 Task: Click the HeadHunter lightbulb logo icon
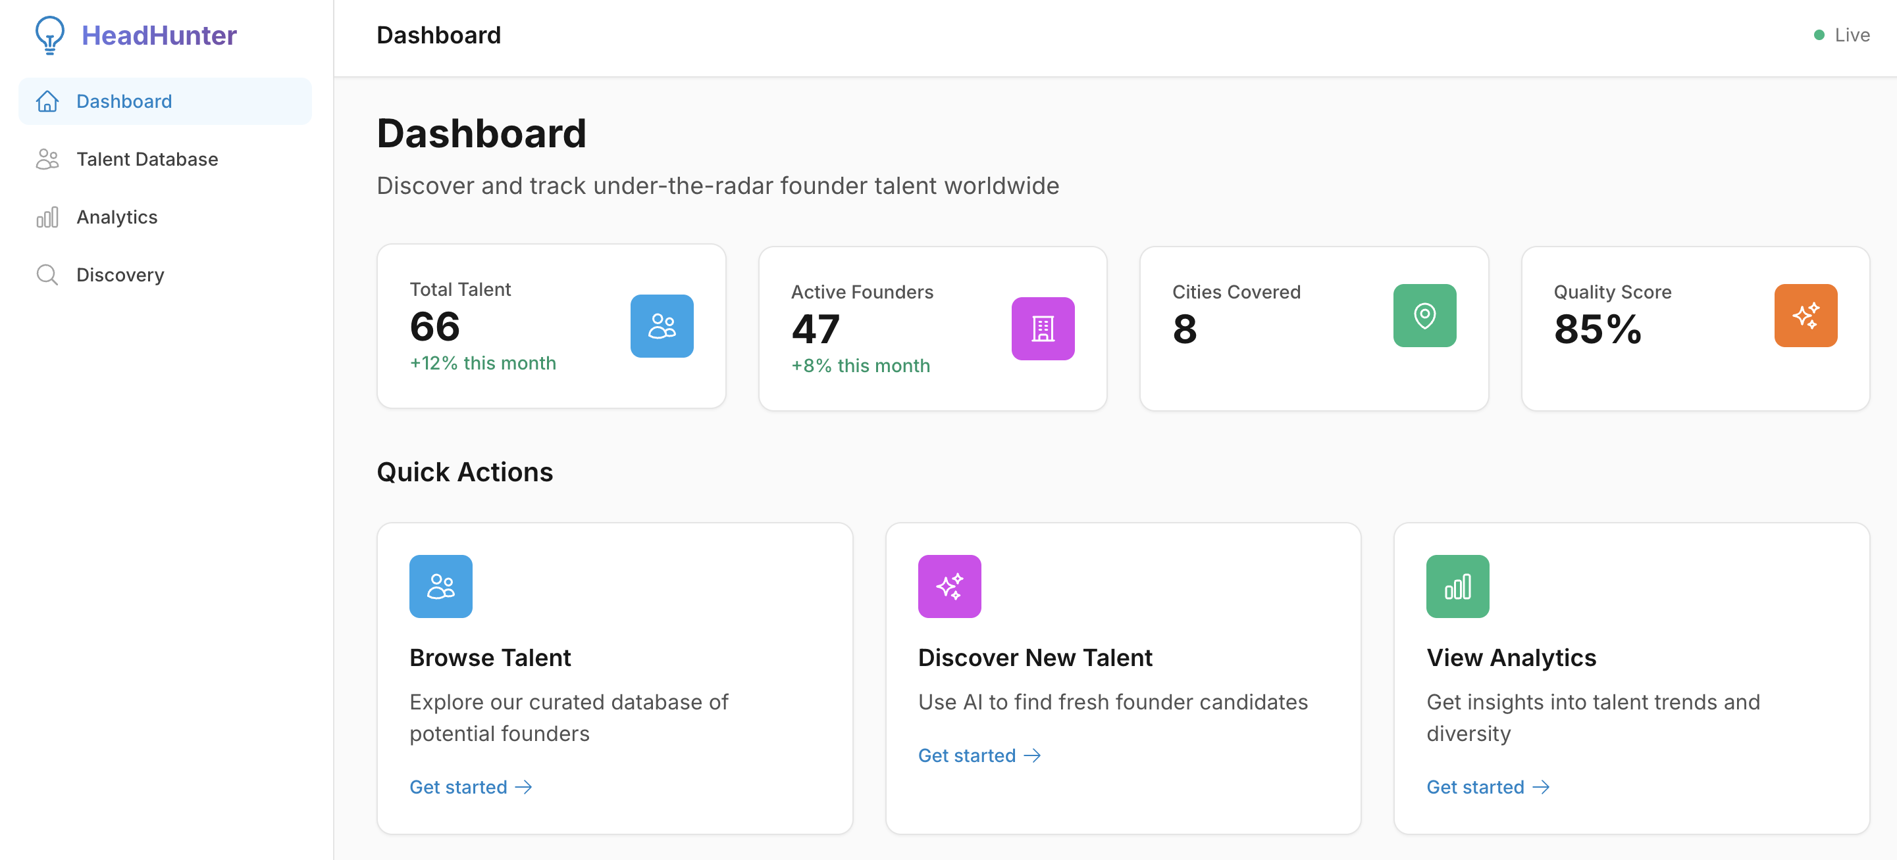[49, 35]
